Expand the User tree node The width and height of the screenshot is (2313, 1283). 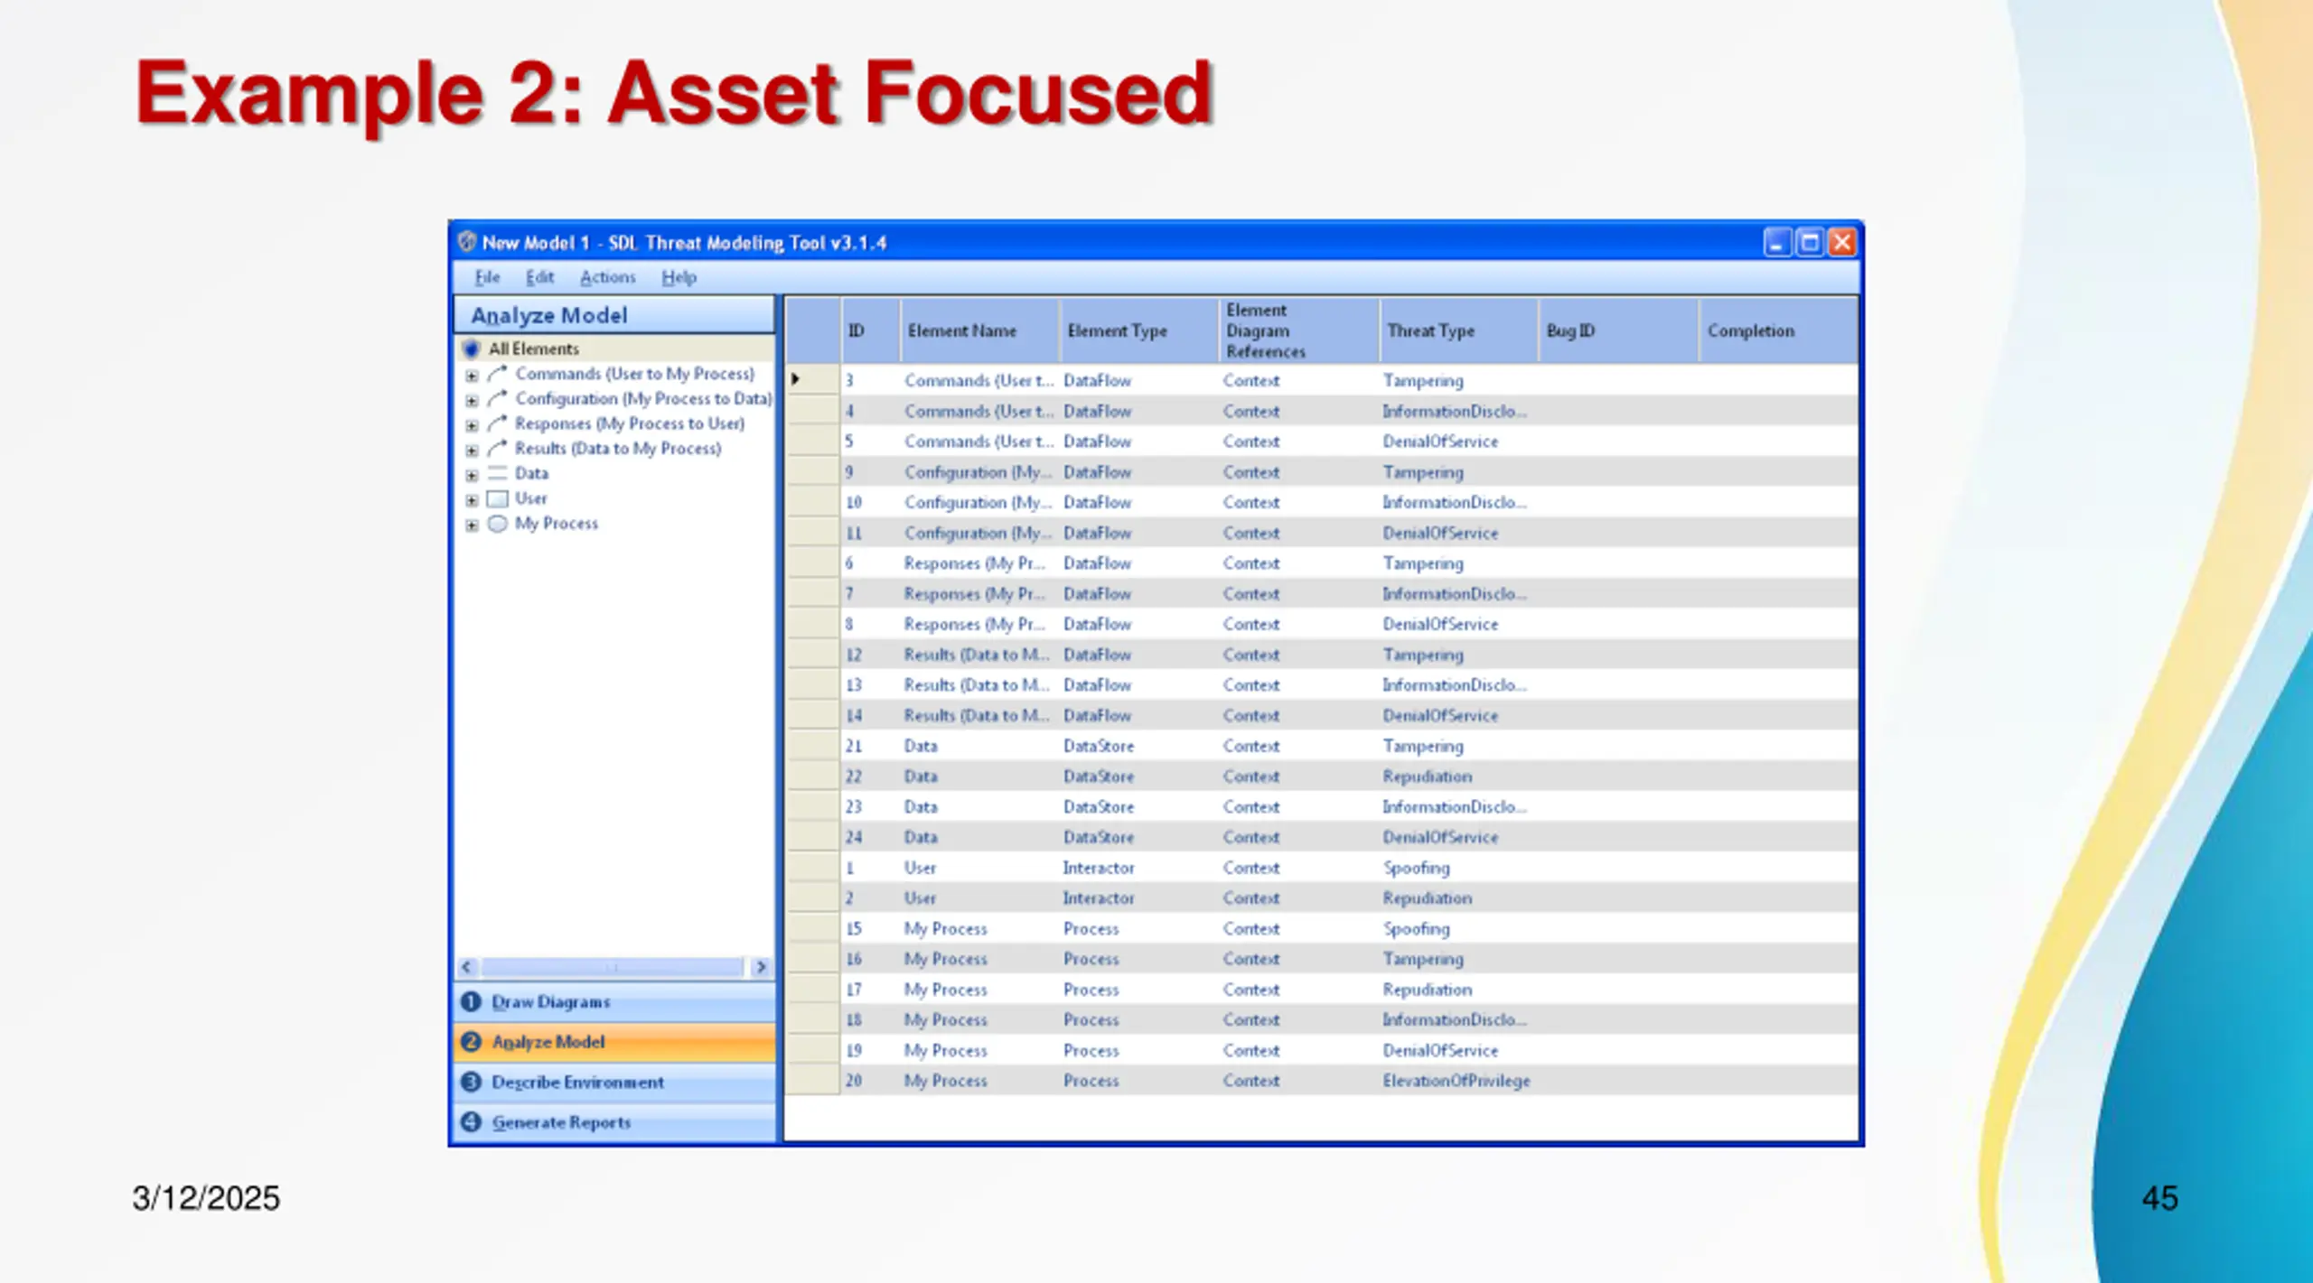(472, 499)
